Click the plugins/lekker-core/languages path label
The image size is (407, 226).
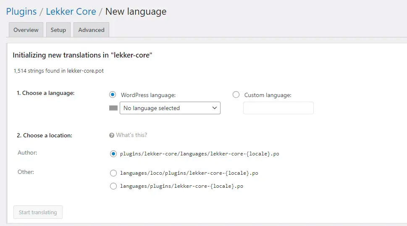tap(200, 154)
